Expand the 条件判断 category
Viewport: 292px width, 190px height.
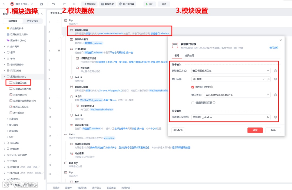[5, 47]
